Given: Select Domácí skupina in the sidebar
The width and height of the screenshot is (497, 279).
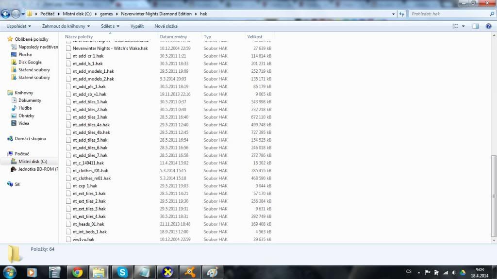Looking at the screenshot, I should (30, 139).
